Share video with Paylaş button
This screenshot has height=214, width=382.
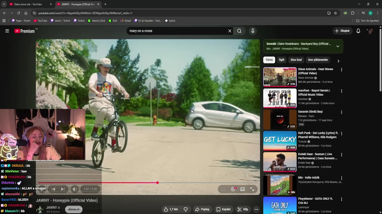[x=202, y=209]
